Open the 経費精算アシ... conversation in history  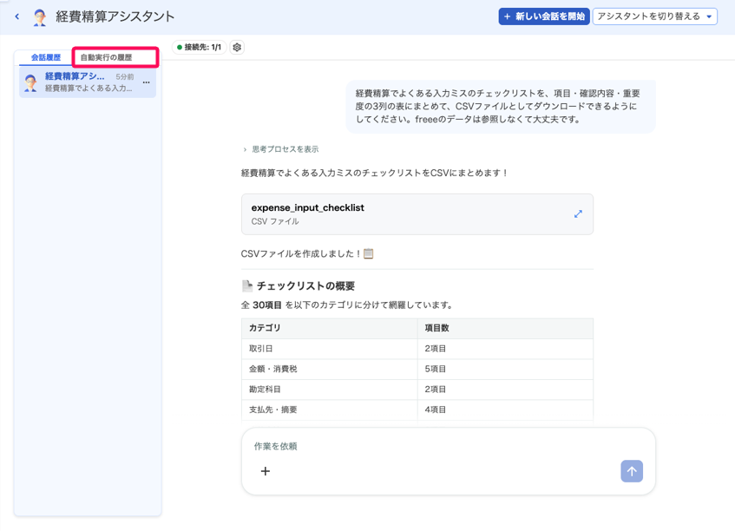88,82
